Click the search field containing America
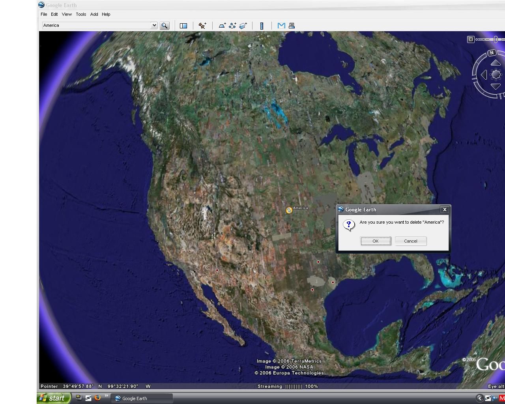Screen dimensions: 505x404 97,25
